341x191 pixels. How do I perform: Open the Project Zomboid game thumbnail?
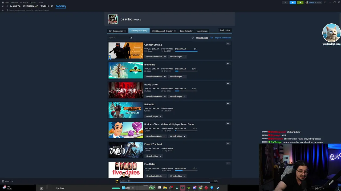[x=126, y=150]
